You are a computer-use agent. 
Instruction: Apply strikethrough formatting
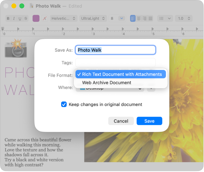25,18
